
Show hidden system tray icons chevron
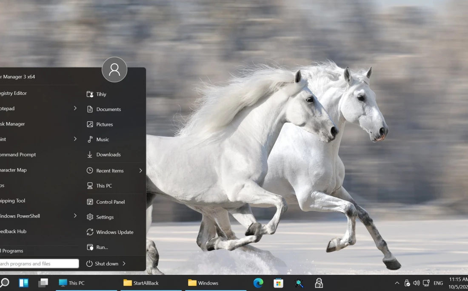397,283
